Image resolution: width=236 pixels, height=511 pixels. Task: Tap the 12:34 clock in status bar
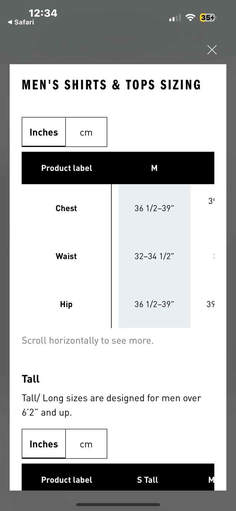tap(43, 13)
